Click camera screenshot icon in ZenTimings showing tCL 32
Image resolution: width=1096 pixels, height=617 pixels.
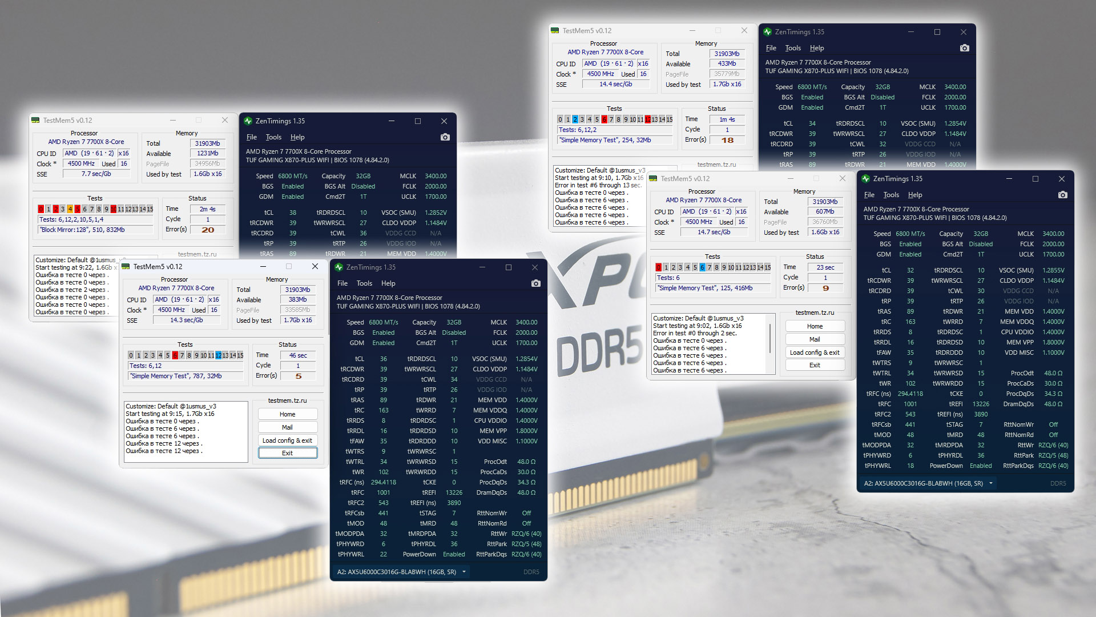(x=1062, y=195)
